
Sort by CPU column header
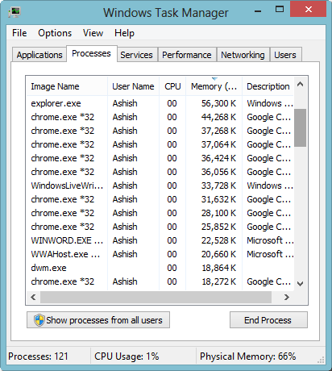click(172, 86)
